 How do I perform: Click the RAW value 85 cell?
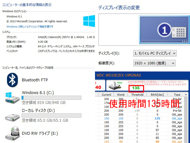click(x=157, y=138)
